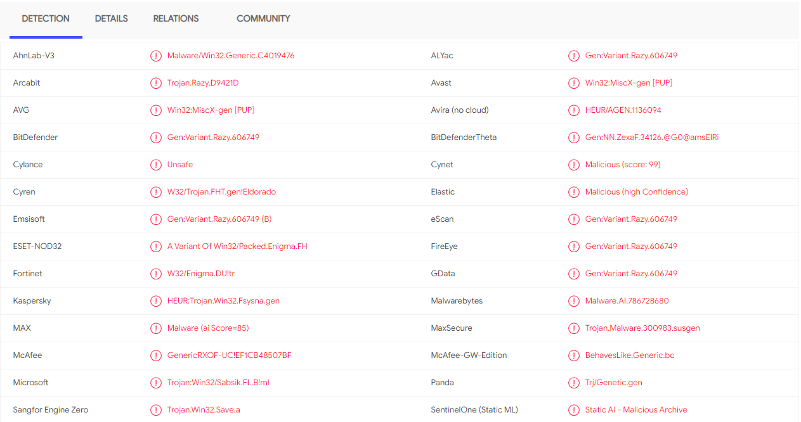This screenshot has height=422, width=801.
Task: Click Trojan:Win32/Sabsik.FL.B!ml detection name
Action: (218, 383)
